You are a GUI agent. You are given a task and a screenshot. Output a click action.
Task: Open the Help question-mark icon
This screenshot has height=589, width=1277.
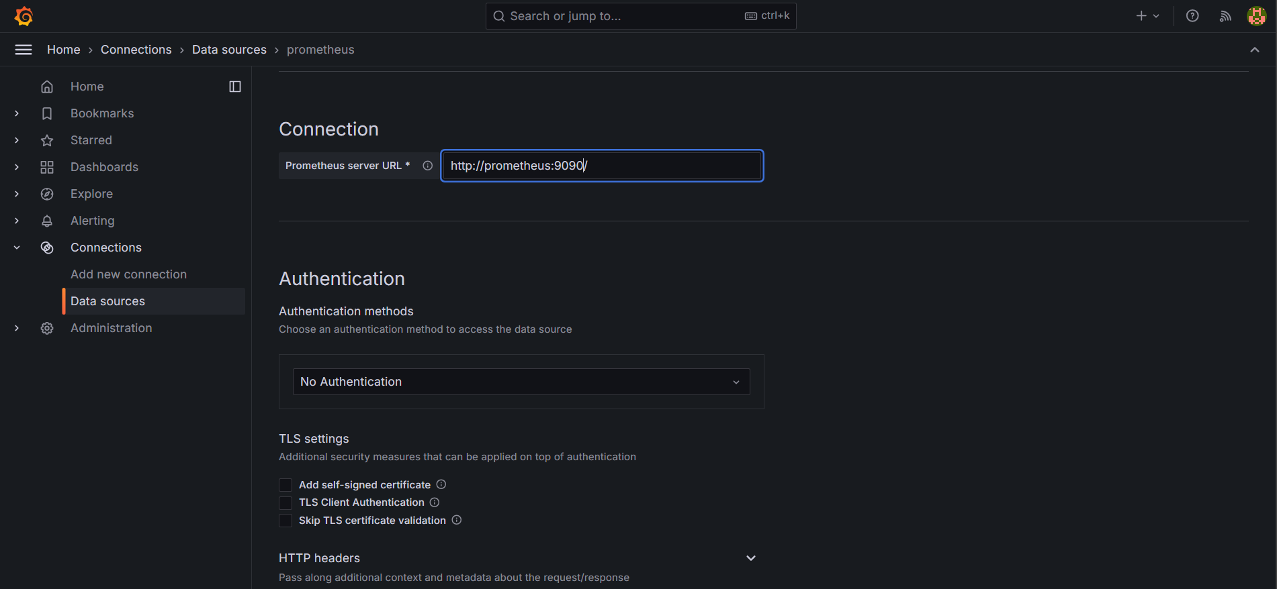(1192, 16)
